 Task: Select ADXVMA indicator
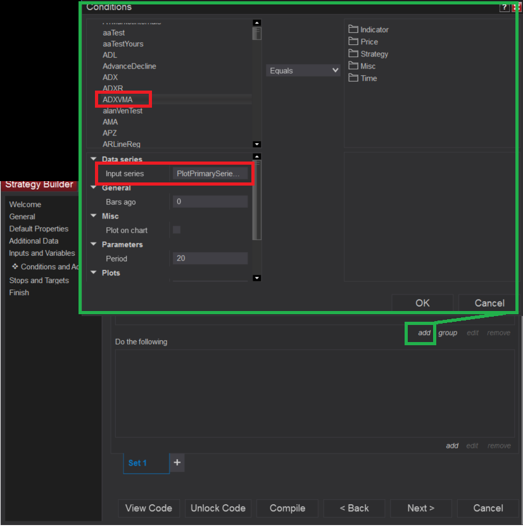118,99
